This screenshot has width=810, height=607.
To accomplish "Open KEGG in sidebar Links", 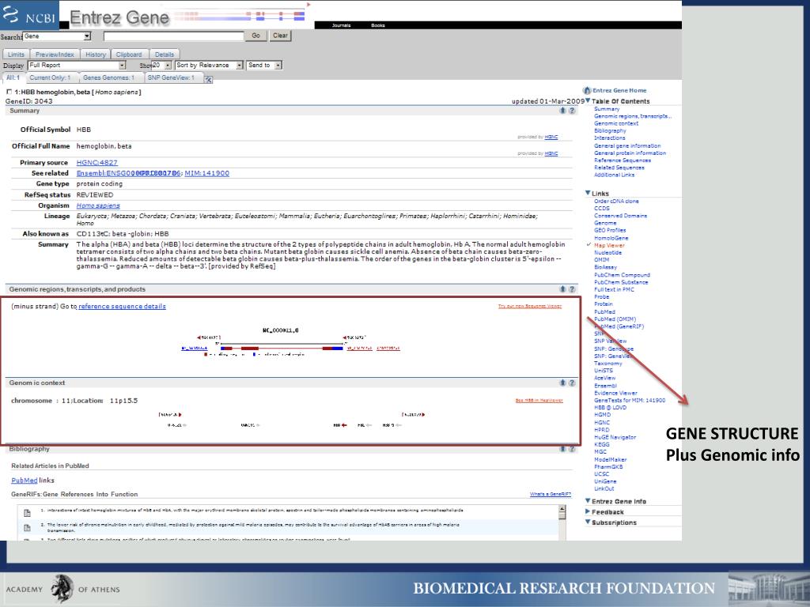I will [602, 444].
